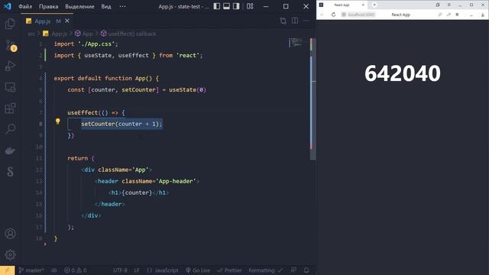Click the Formatting status item
This screenshot has width=489, height=275.
pyautogui.click(x=265, y=270)
